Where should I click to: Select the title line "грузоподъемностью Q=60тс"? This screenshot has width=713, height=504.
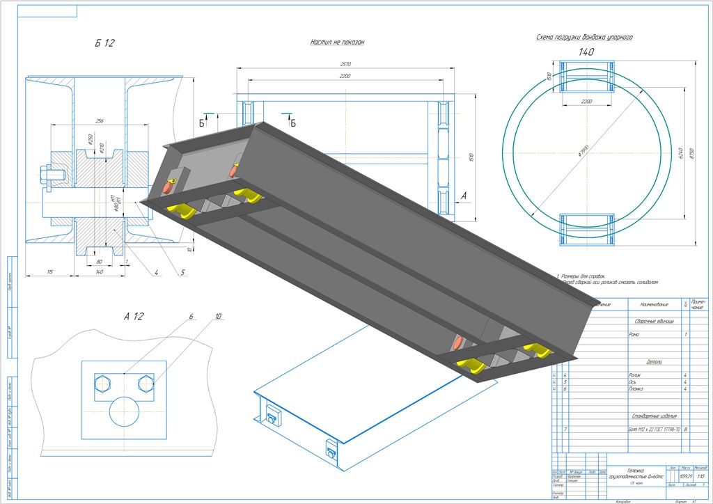point(635,477)
